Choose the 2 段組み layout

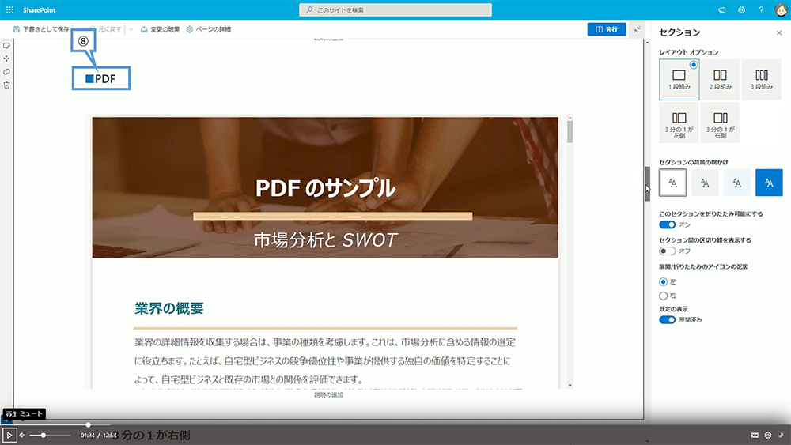click(x=720, y=79)
